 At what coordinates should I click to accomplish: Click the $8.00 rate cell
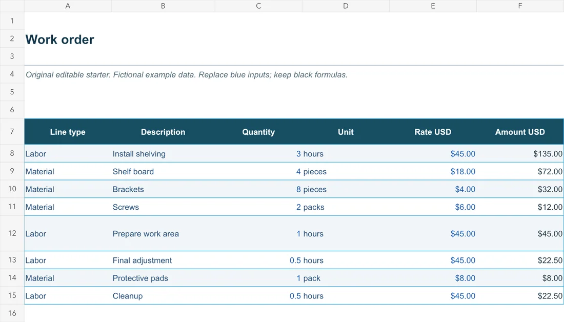[x=433, y=278]
